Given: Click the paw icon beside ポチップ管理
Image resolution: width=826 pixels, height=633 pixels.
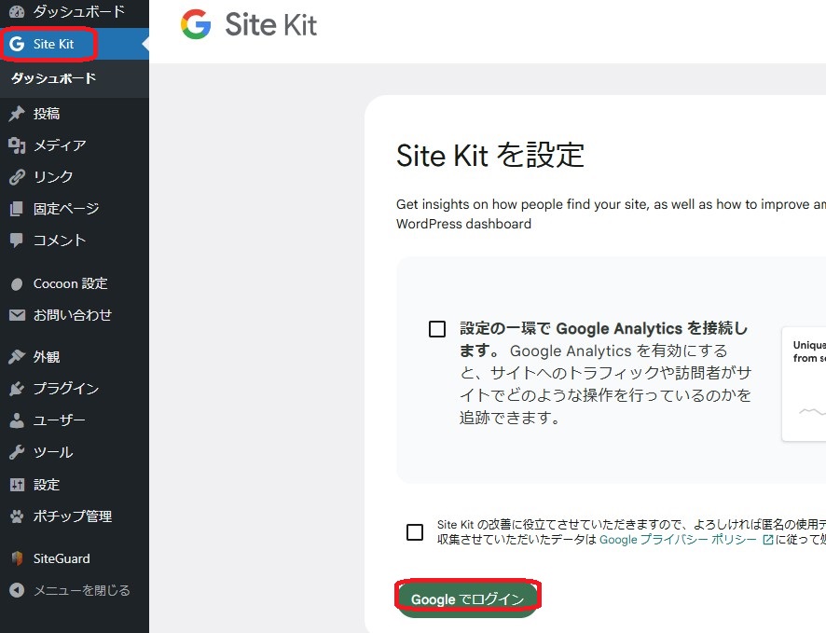Looking at the screenshot, I should coord(17,516).
